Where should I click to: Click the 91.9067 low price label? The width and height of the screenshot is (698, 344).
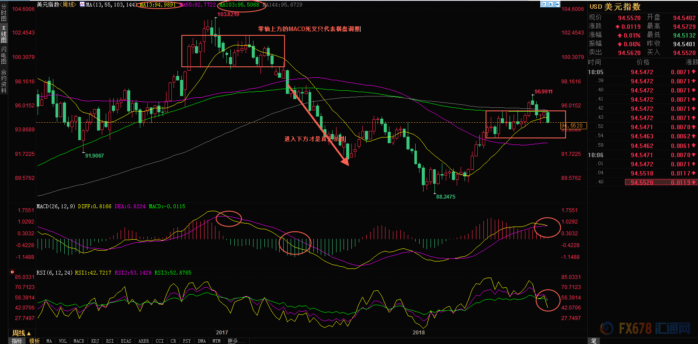94,156
